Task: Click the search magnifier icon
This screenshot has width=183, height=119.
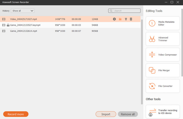Action: click(x=111, y=11)
